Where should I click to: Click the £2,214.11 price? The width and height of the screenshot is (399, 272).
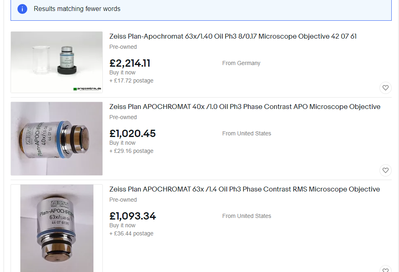click(x=130, y=63)
